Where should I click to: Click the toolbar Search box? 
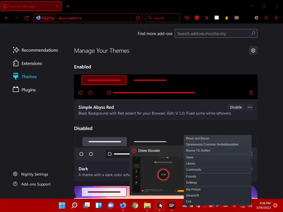coord(163,18)
